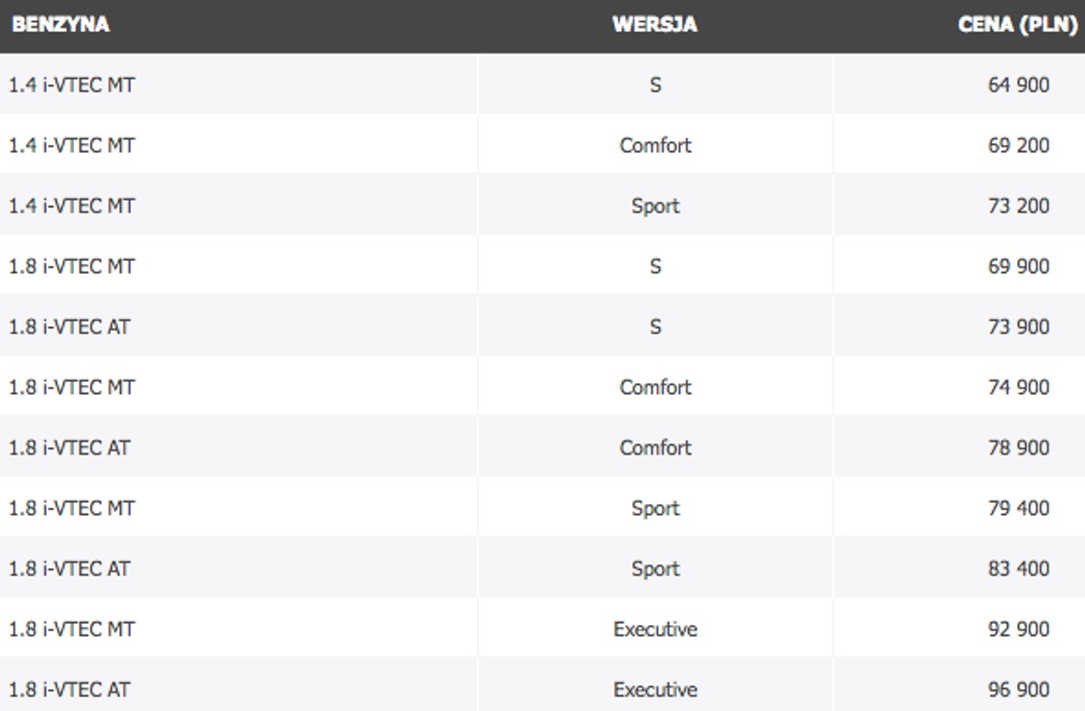Select Sport version for 1.4 i-VTEC MT
Screen dimensions: 1085x711
(655, 206)
